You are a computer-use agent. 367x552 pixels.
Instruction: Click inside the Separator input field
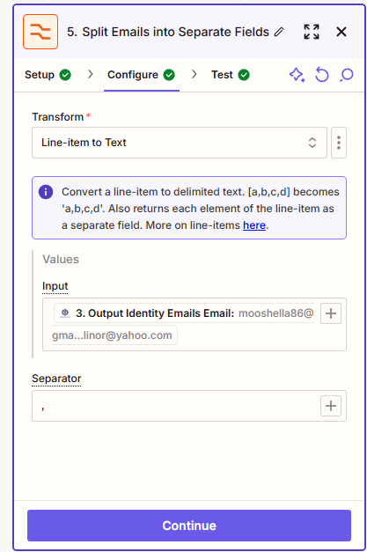pyautogui.click(x=176, y=406)
